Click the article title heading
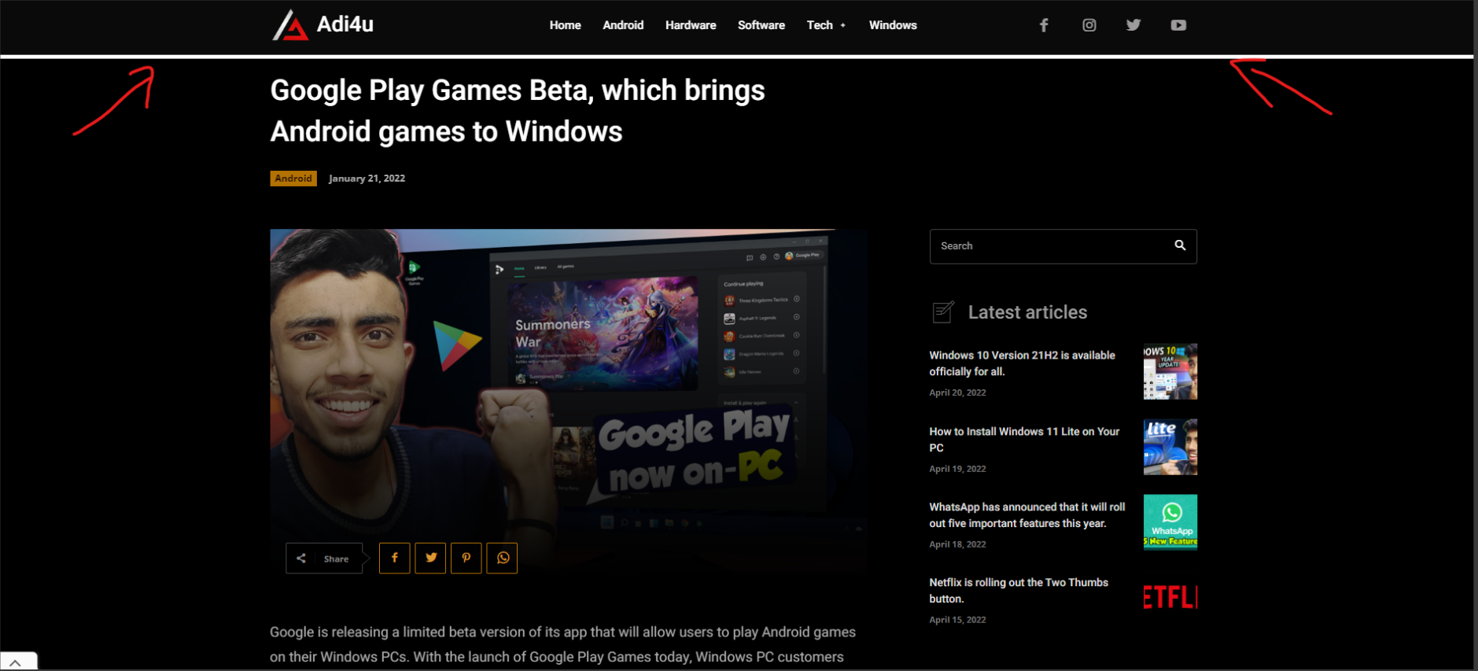Image resolution: width=1478 pixels, height=671 pixels. (x=518, y=111)
